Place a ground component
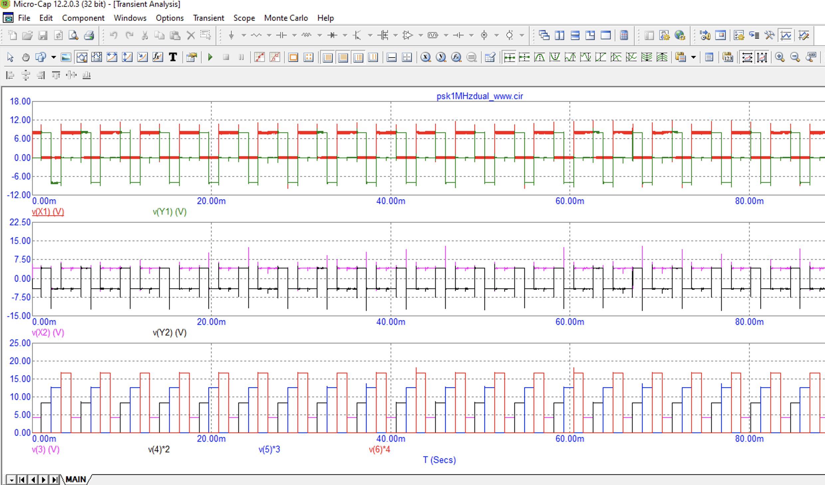 click(232, 35)
